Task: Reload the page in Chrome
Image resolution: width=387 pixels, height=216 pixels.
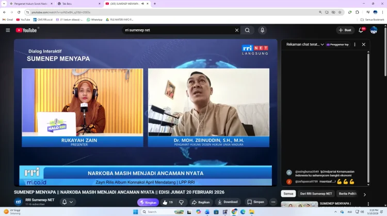Action: pos(19,12)
